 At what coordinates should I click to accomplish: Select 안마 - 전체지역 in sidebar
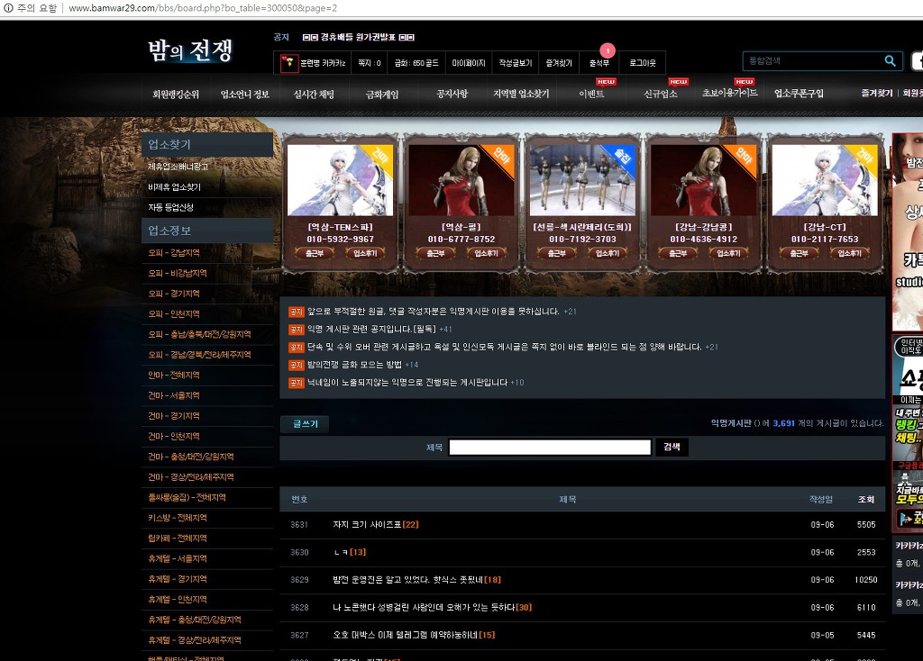pyautogui.click(x=174, y=376)
